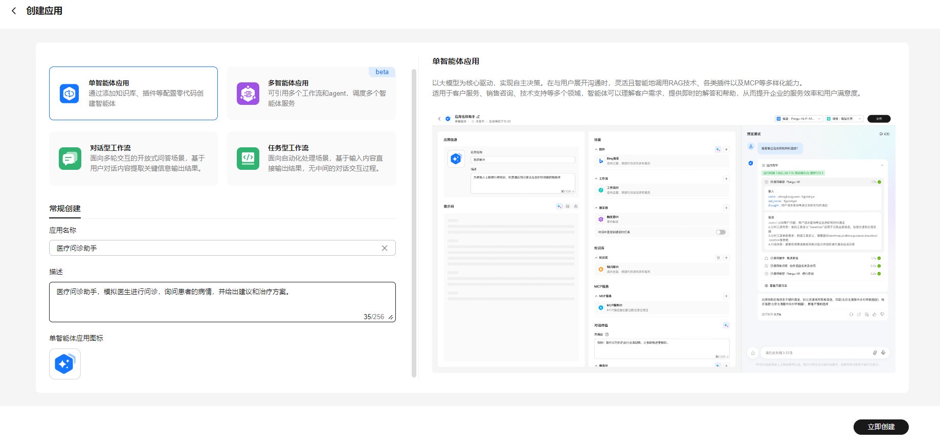Click the 创建应用 page title
The image size is (940, 445).
pos(44,11)
